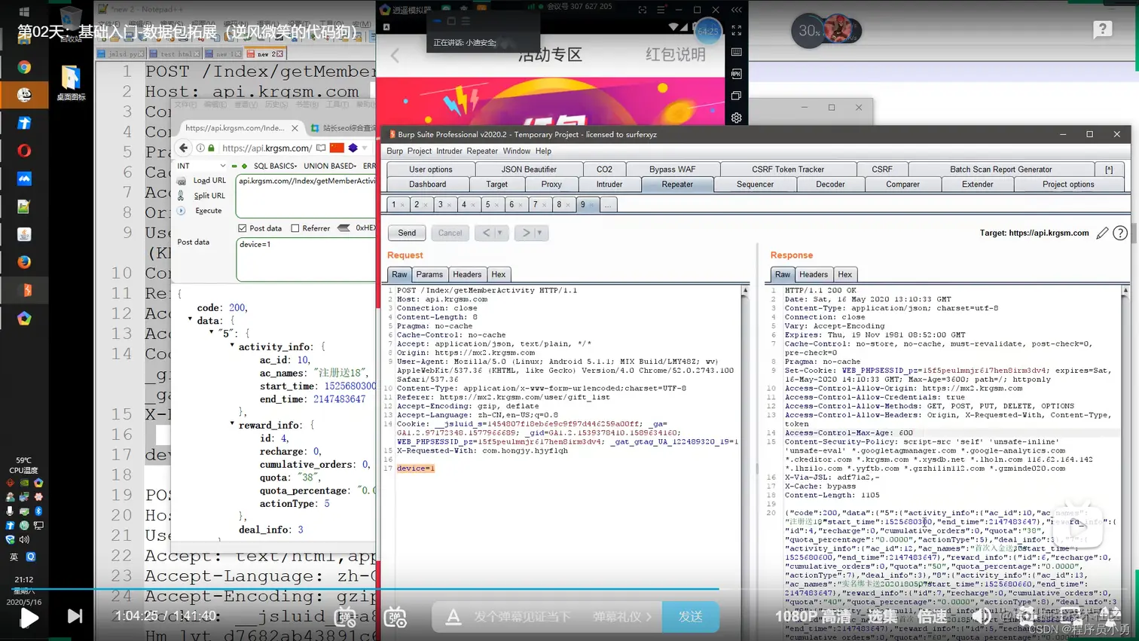The width and height of the screenshot is (1139, 641).
Task: Open the Bypass WAF tab
Action: tap(672, 169)
